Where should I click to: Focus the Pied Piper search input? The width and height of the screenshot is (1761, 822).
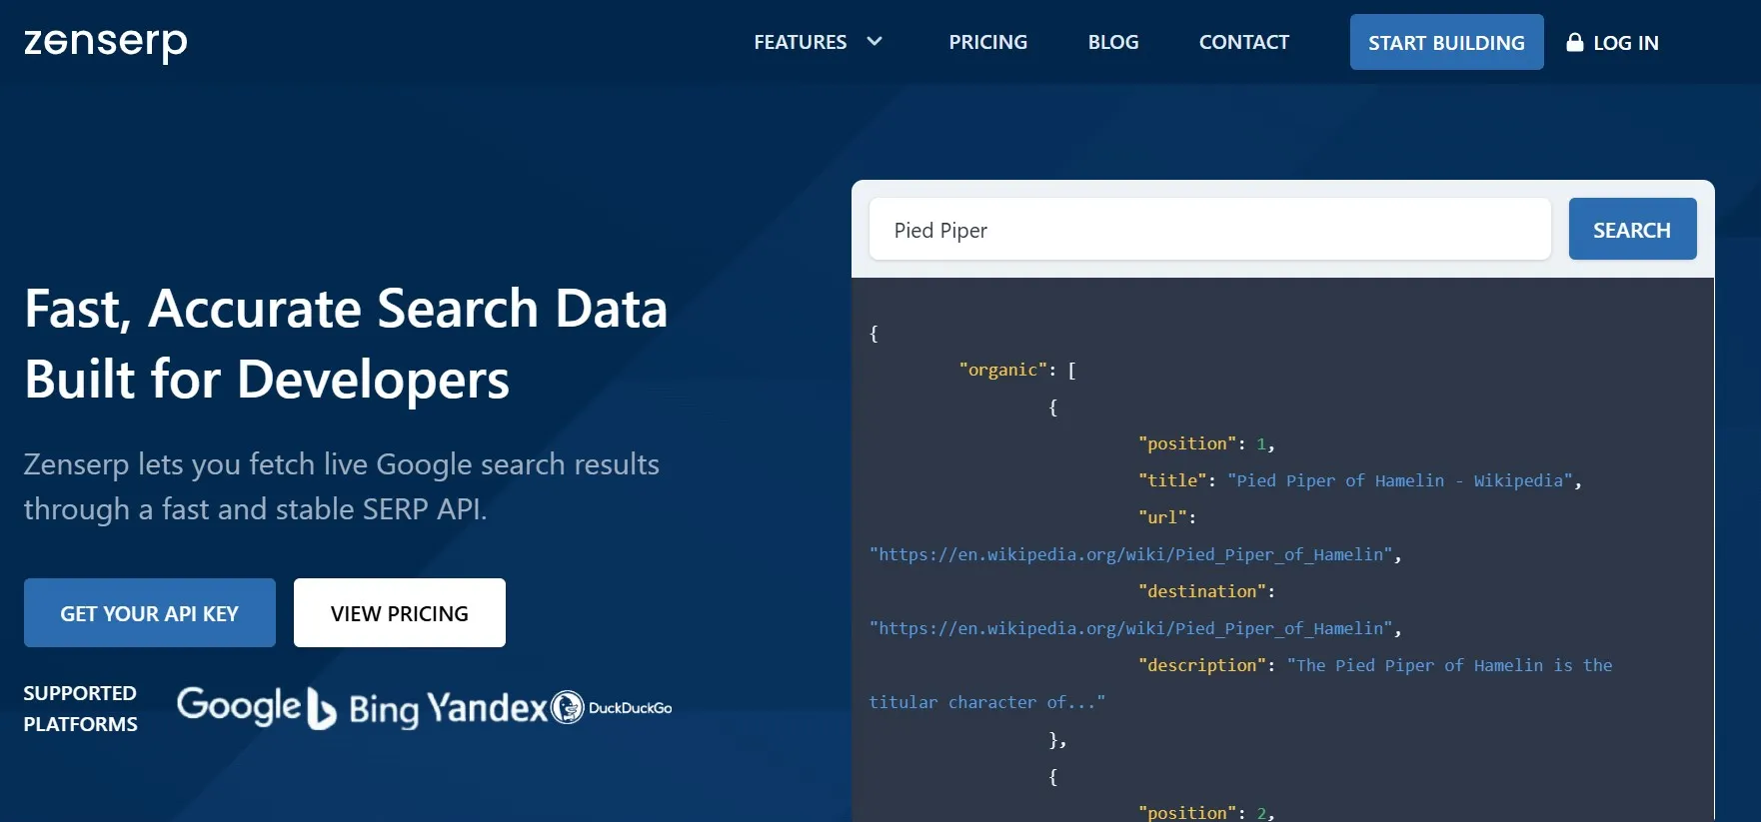pyautogui.click(x=1209, y=229)
